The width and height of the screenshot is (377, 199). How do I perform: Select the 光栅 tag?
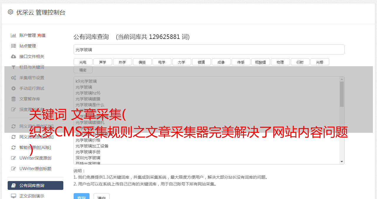[x=320, y=62]
